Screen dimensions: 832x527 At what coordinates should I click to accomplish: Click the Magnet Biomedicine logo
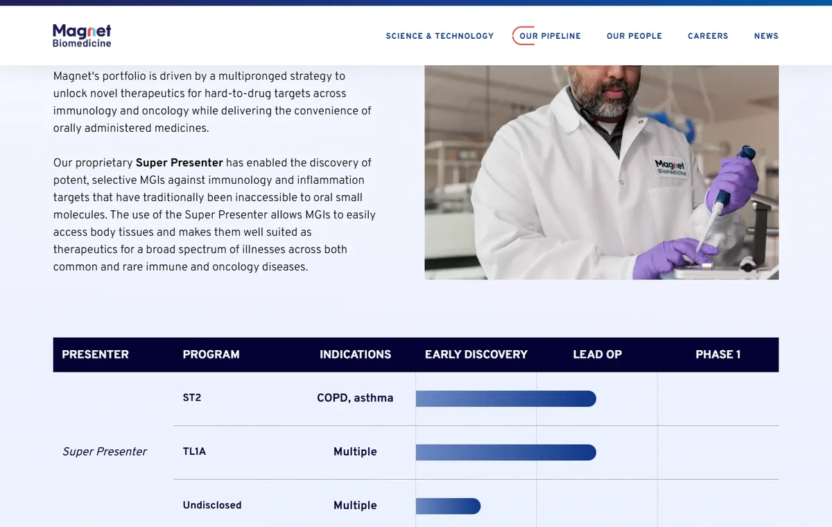[x=82, y=35]
